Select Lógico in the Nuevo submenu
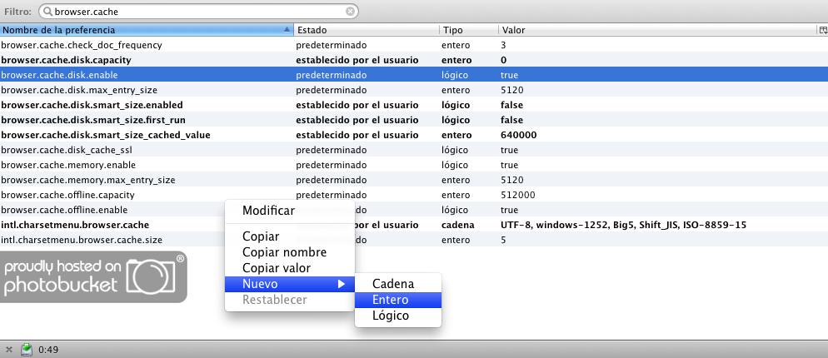Image resolution: width=828 pixels, height=358 pixels. 391,316
